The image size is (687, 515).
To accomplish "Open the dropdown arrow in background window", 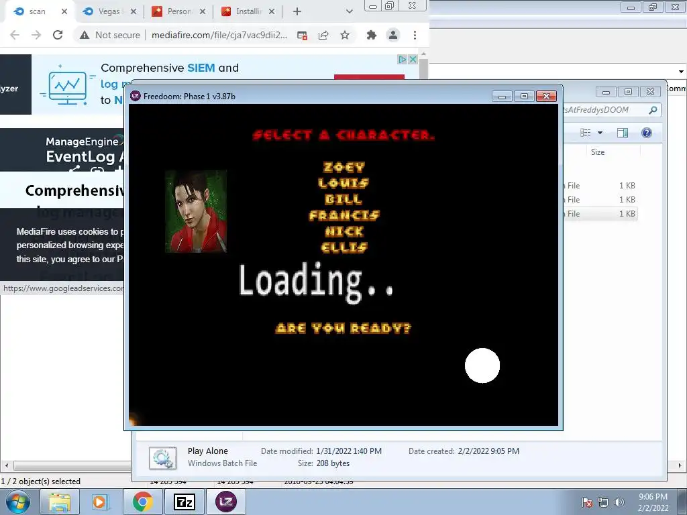I will (681, 71).
